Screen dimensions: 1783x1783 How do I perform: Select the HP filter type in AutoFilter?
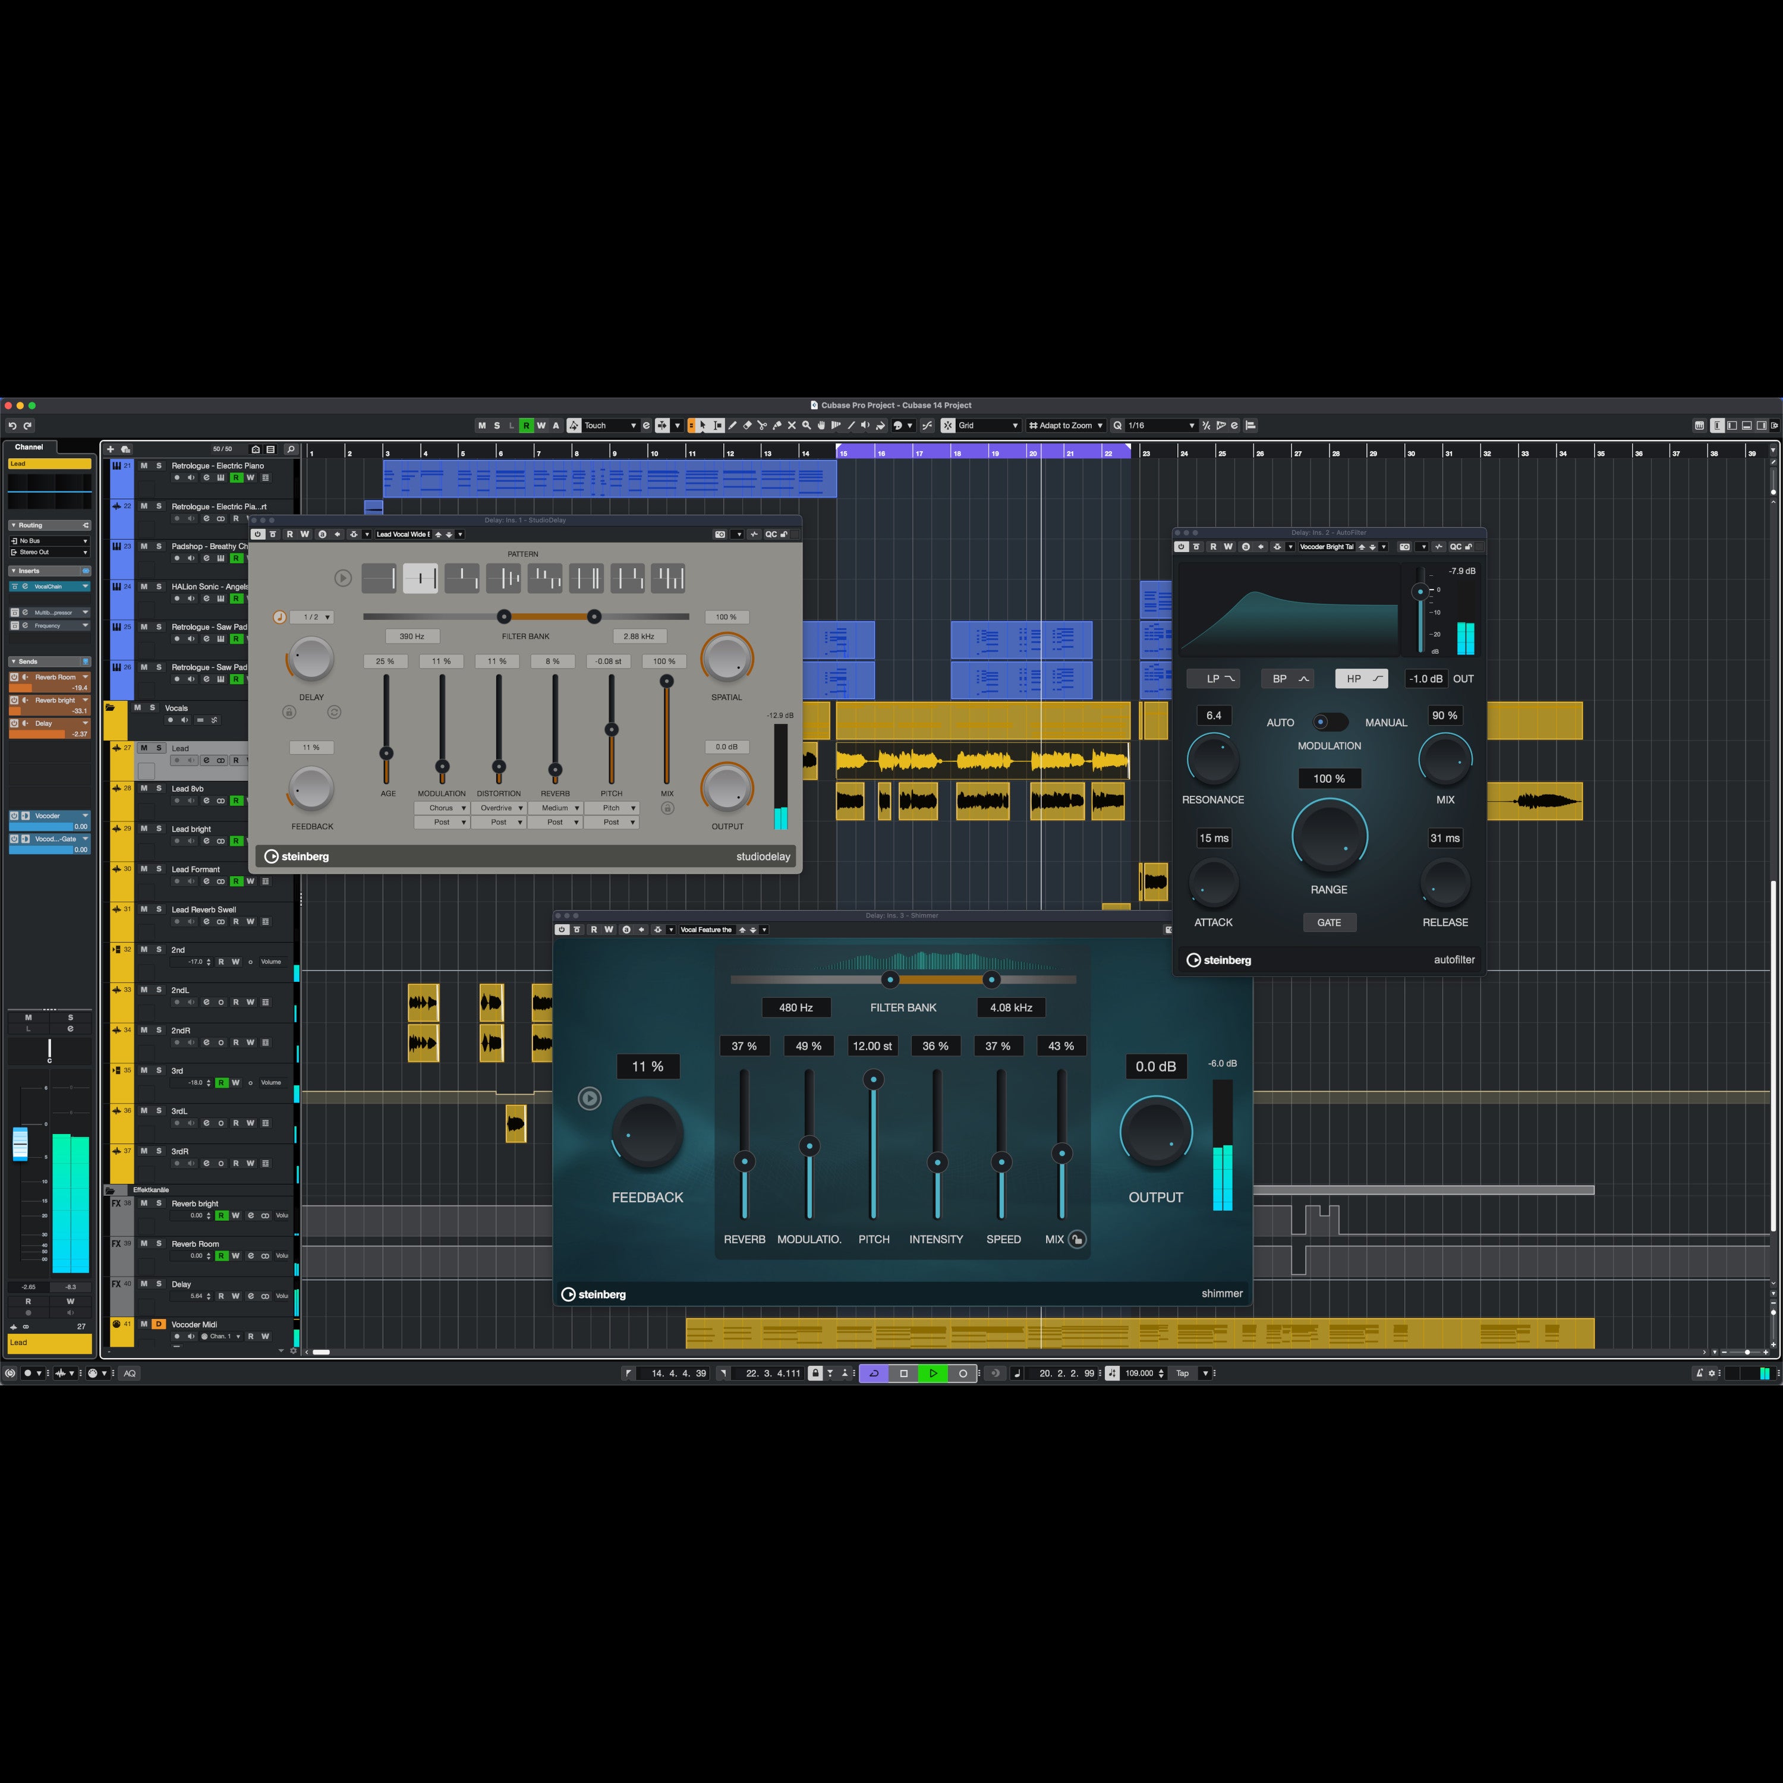point(1361,678)
